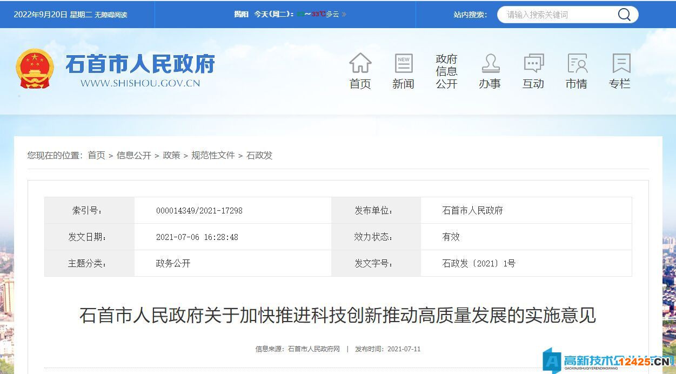The image size is (676, 374).
Task: Open the 政府信息公开 information disclosure icon
Action: 446,71
